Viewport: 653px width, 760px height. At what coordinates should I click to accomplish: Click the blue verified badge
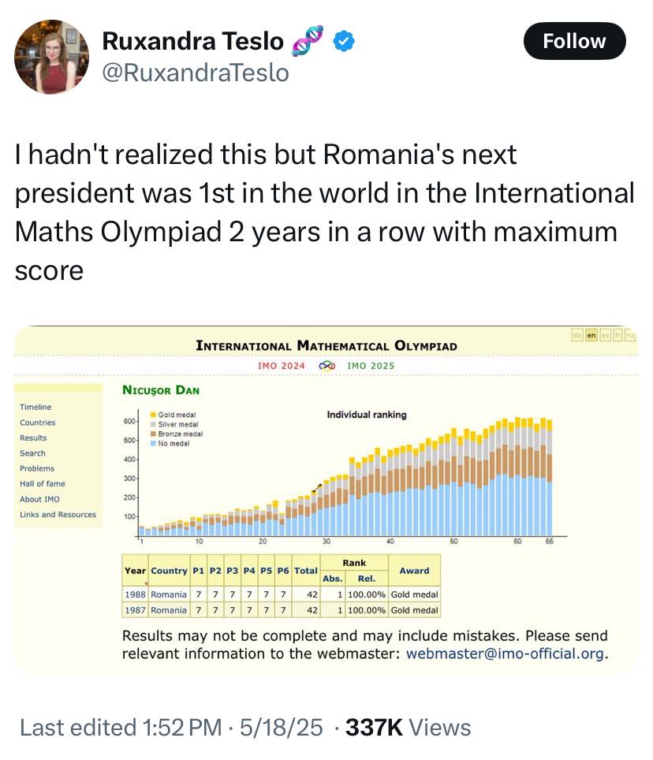point(344,41)
